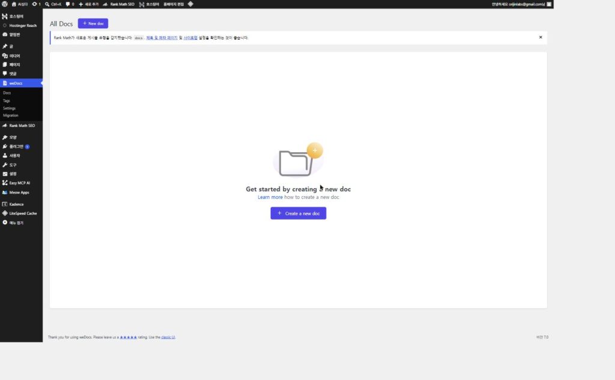Open the 모양 appearance menu
Viewport: 615px width, 380px height.
tap(21, 137)
